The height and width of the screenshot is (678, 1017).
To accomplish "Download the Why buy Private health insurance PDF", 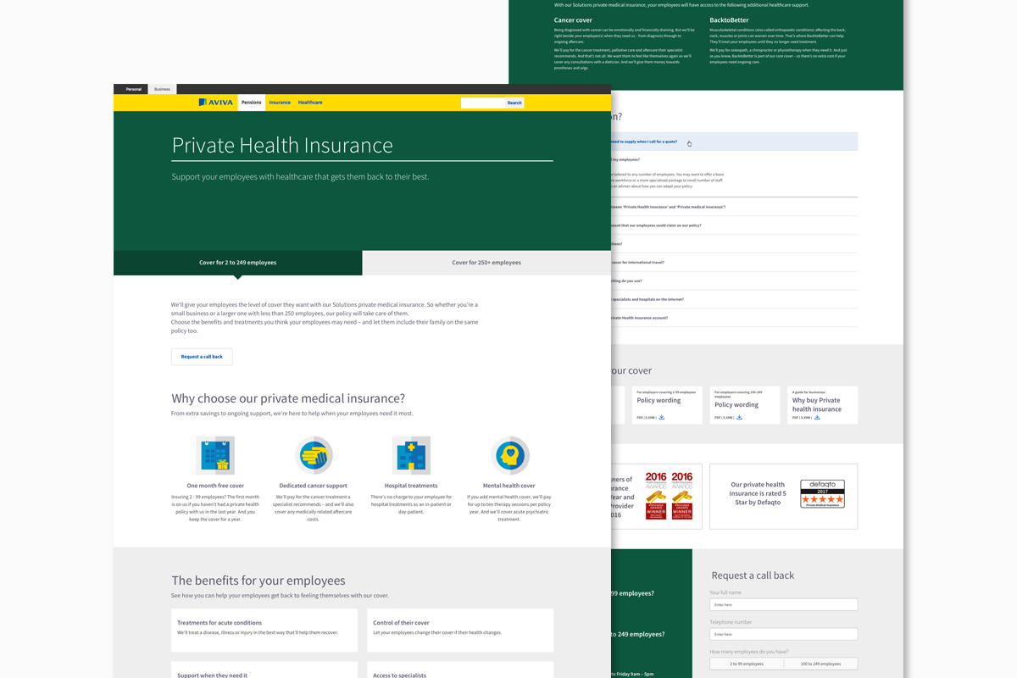I will click(x=817, y=418).
